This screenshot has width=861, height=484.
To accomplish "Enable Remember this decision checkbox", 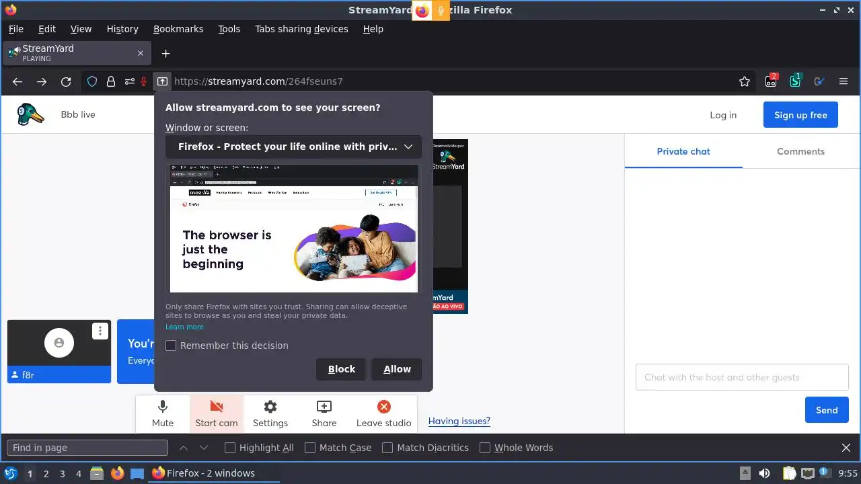I will 171,346.
